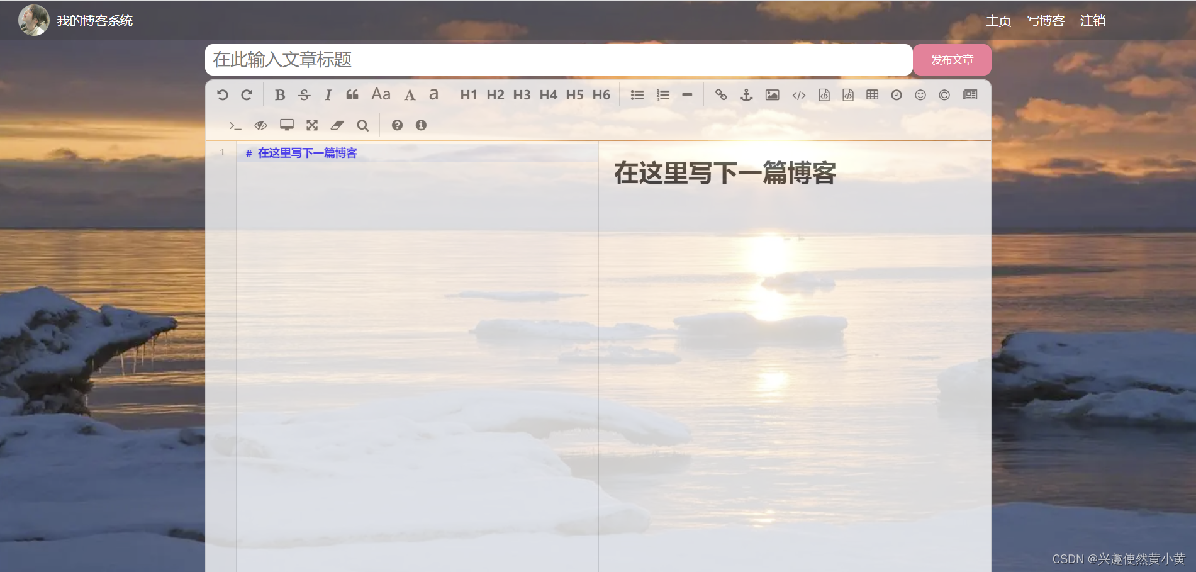Apply italic formatting with I icon
Image resolution: width=1196 pixels, height=572 pixels.
tap(328, 95)
